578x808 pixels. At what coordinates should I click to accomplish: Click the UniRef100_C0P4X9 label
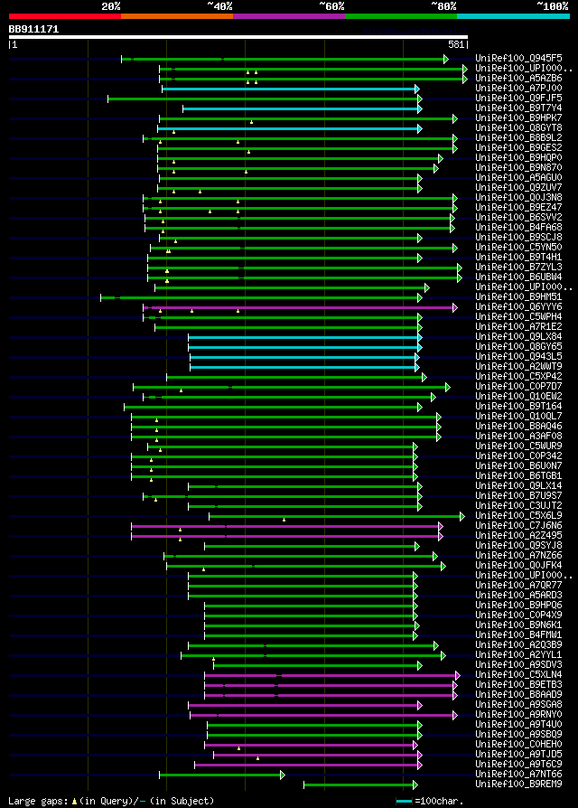(x=518, y=615)
